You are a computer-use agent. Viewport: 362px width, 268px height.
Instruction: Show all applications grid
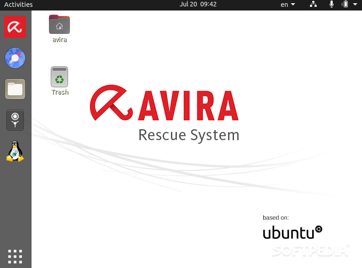pyautogui.click(x=15, y=256)
